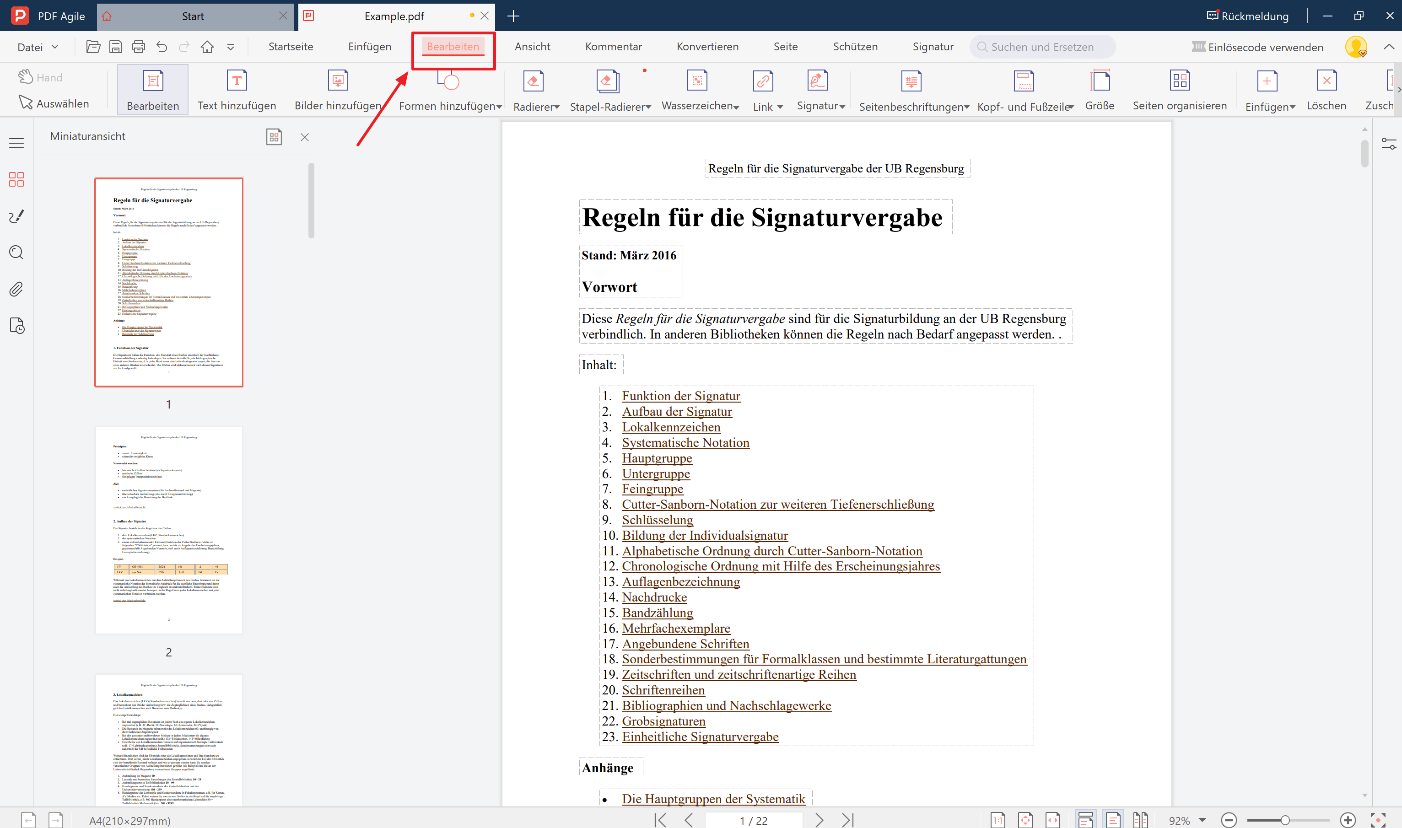The height and width of the screenshot is (828, 1402).
Task: Open the Einfügen ribbon tab
Action: click(369, 47)
